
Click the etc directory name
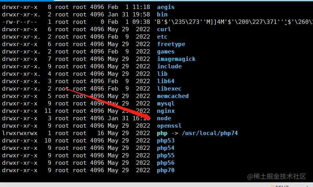(162, 37)
